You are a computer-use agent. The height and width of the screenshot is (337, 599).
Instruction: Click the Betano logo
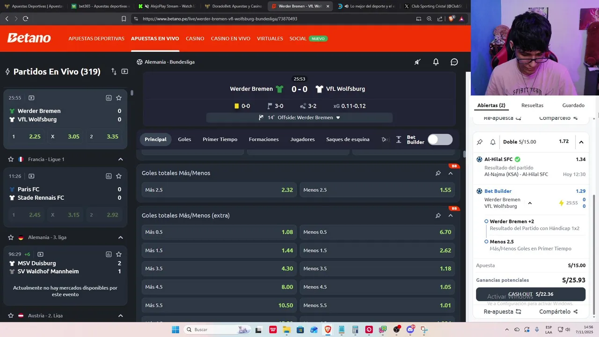tap(29, 38)
